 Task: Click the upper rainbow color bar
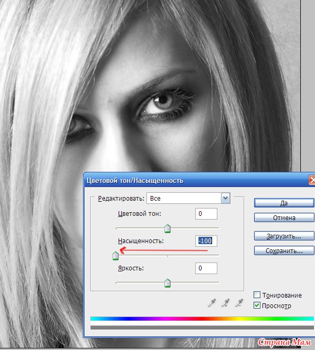pos(202,319)
